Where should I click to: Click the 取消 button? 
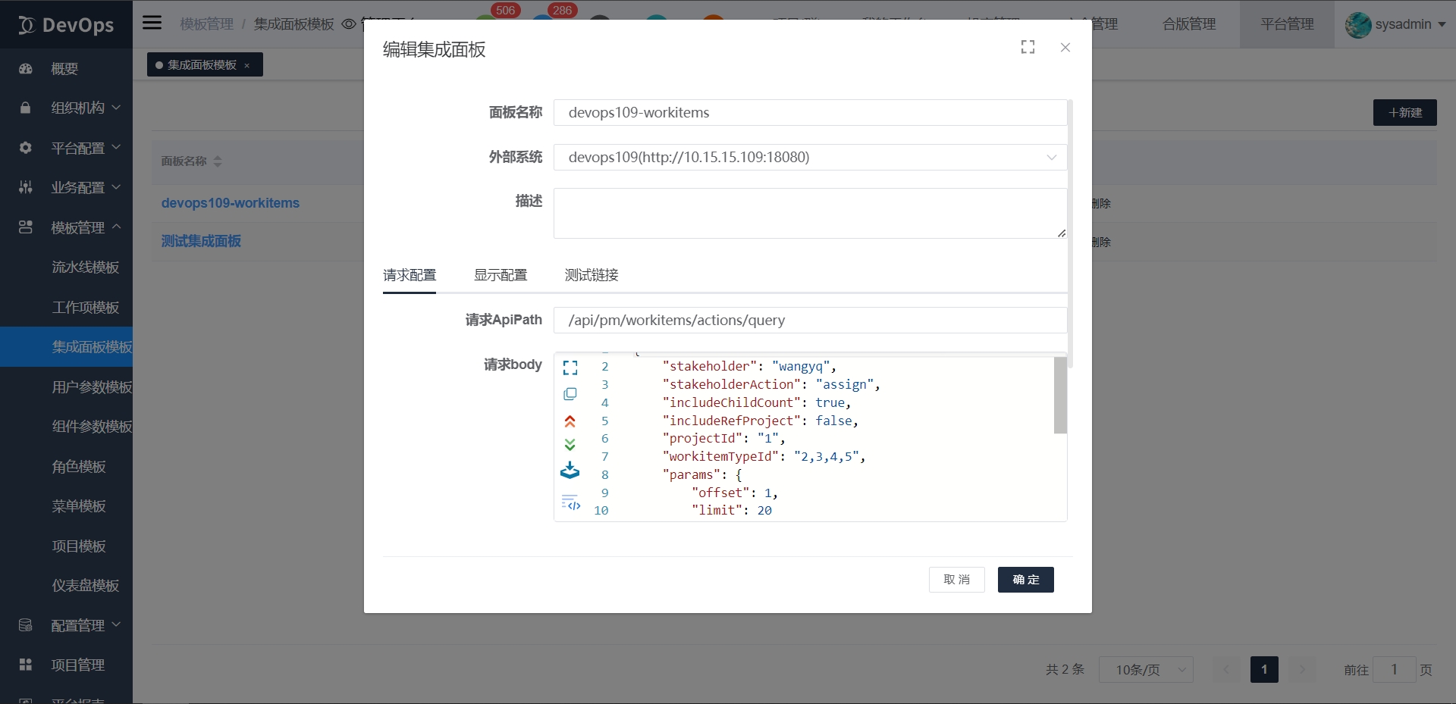click(956, 580)
